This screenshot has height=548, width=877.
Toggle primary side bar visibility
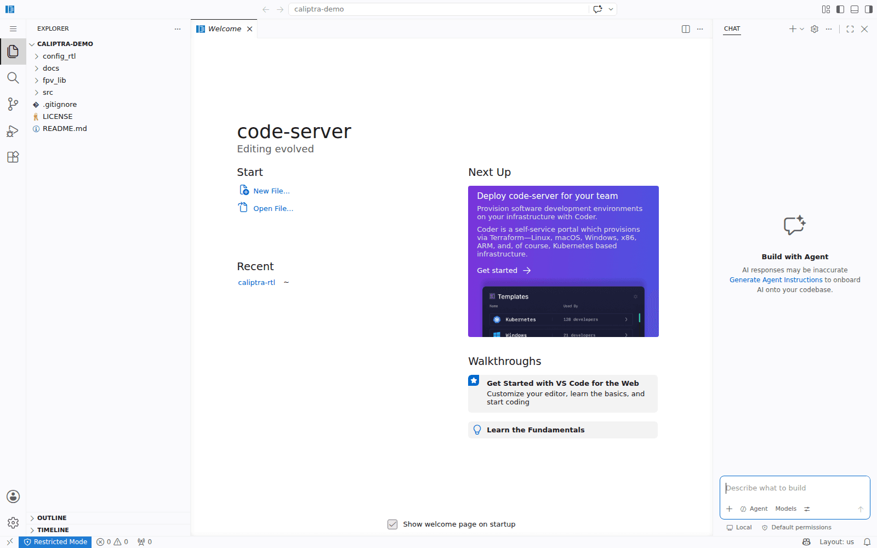tap(840, 9)
